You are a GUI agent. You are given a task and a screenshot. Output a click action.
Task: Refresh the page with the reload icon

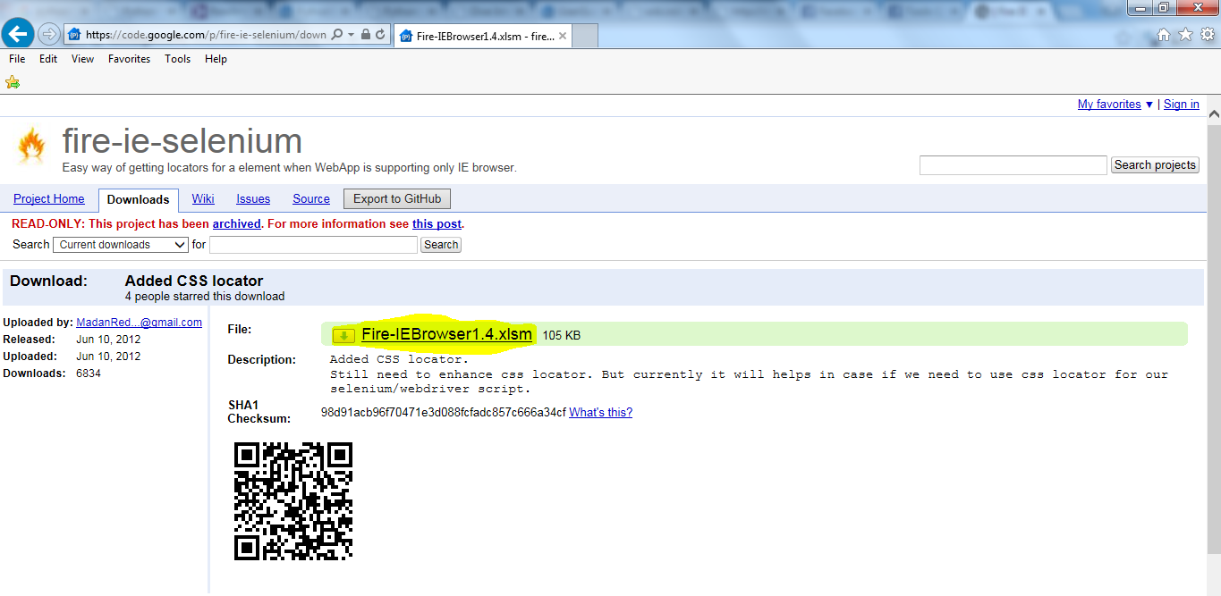point(381,35)
